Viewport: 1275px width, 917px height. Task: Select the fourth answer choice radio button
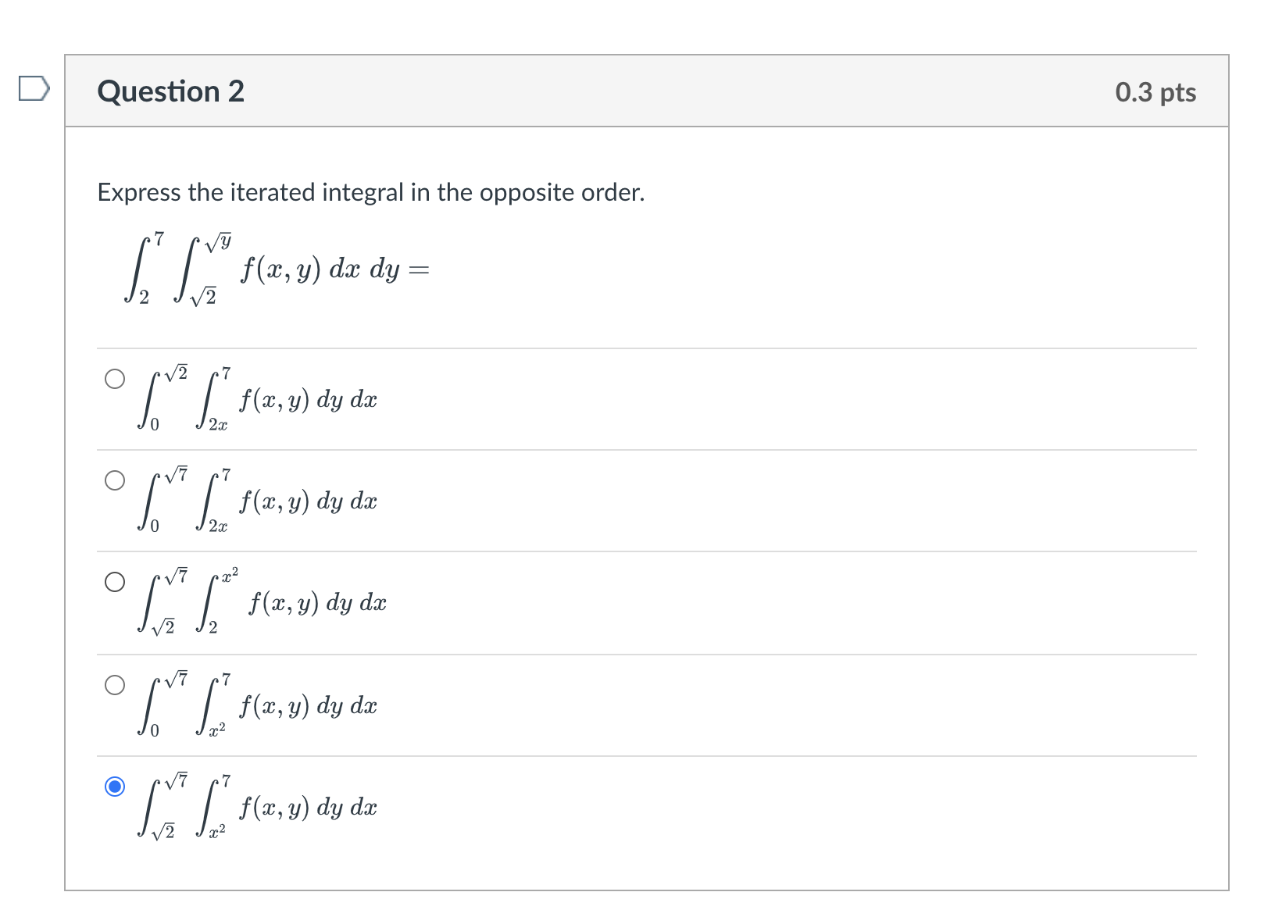115,685
